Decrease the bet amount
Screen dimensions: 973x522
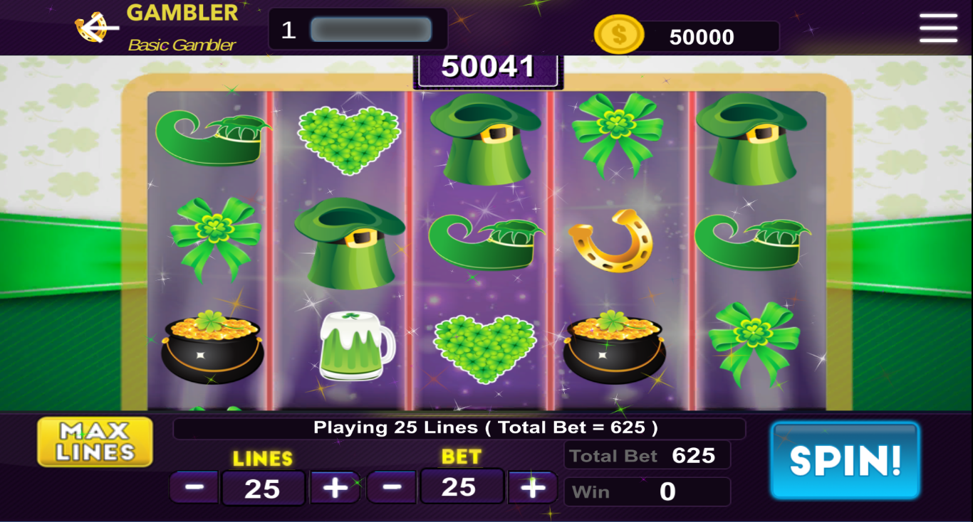392,487
